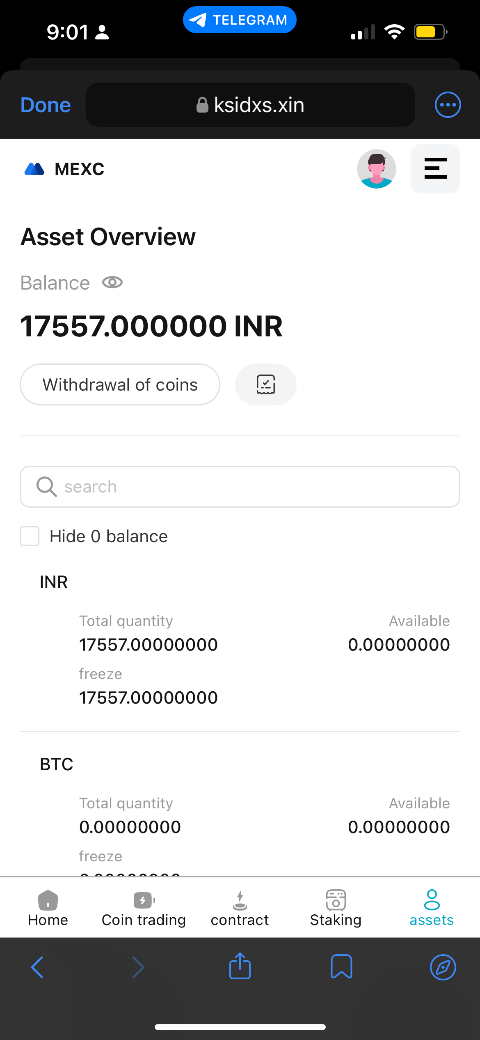Open the user profile avatar
Image resolution: width=480 pixels, height=1040 pixels.
(376, 169)
